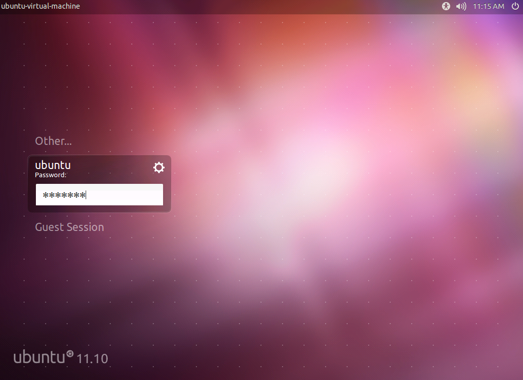
Task: Click the 11:15 AM clock
Action: [x=488, y=6]
